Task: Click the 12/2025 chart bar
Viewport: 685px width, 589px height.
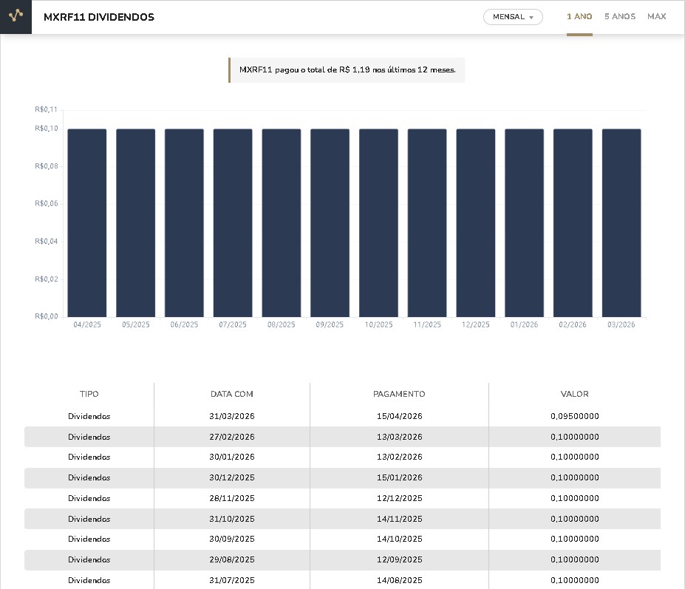Action: 476,223
